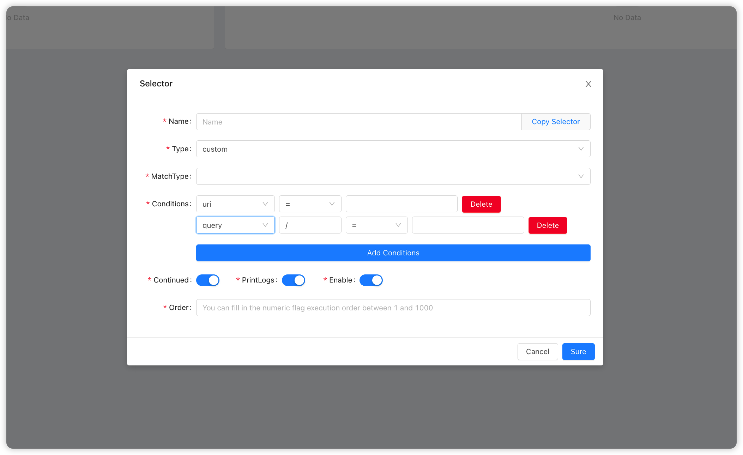Toggle the Continued switch off
Image resolution: width=743 pixels, height=455 pixels.
point(207,280)
